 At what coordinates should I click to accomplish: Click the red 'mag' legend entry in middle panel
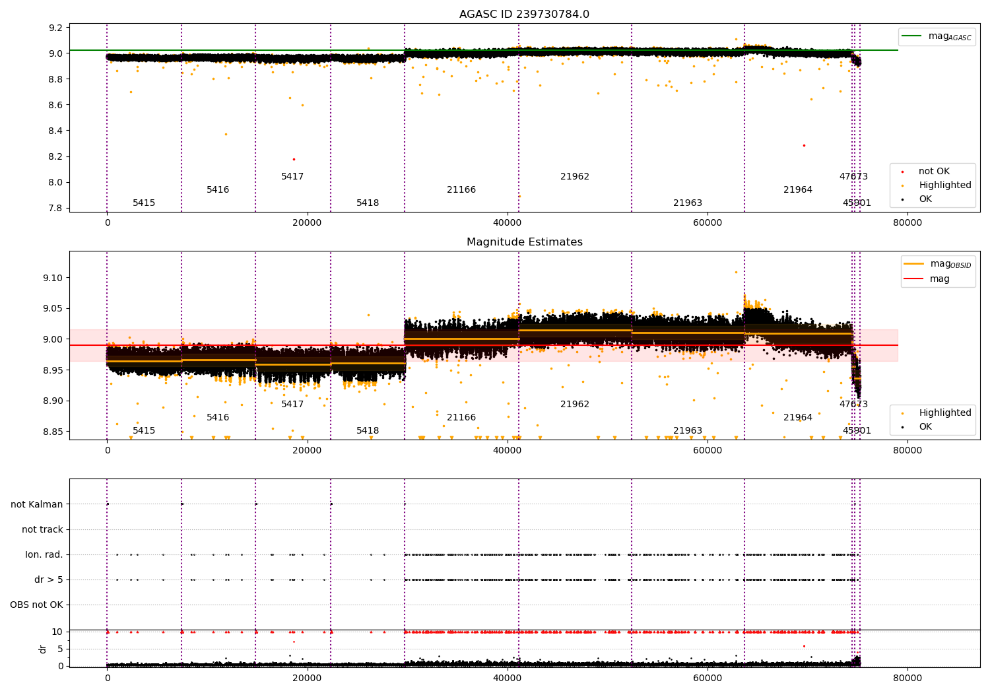tap(927, 279)
